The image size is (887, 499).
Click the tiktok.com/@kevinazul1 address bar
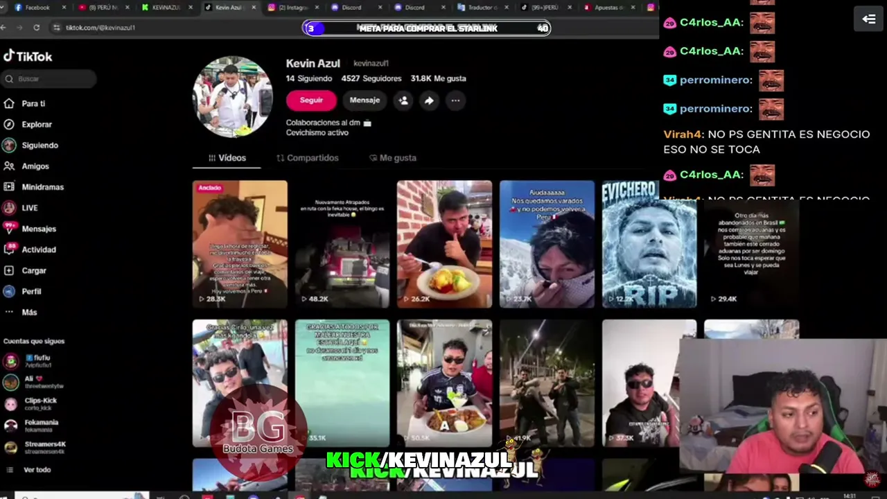(100, 28)
